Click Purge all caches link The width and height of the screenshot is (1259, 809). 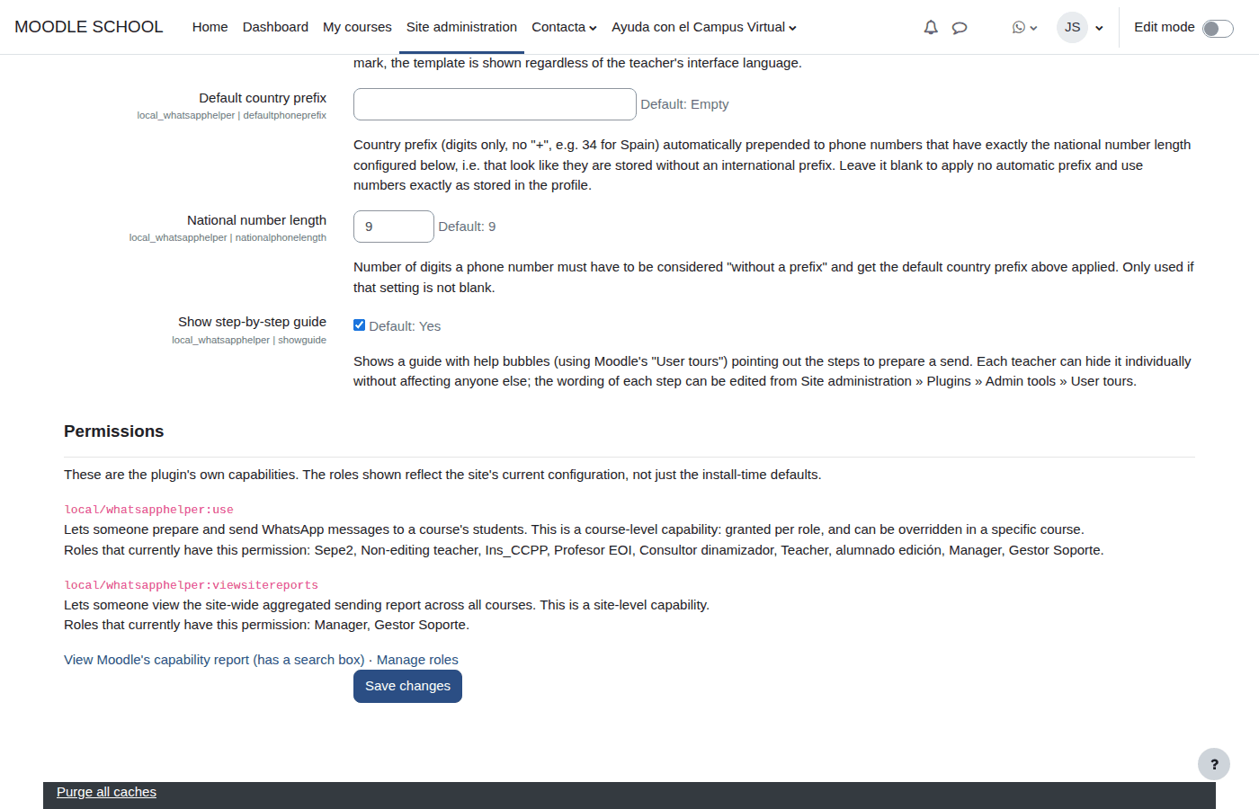(106, 792)
